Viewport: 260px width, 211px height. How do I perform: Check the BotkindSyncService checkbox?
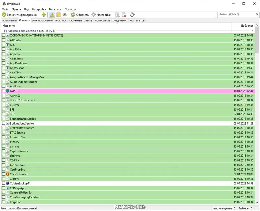(4, 123)
